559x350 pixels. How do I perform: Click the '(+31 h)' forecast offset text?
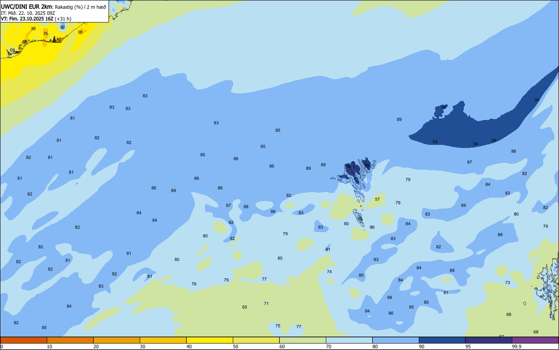click(63, 19)
